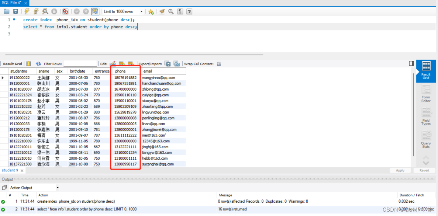Toggle Wrap Cell Content icon

(x=219, y=64)
